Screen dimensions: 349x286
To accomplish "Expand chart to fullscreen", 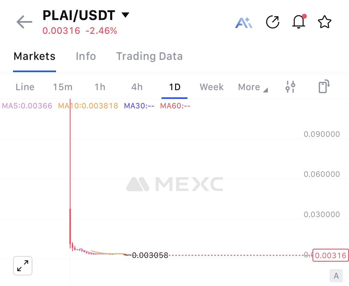I will click(x=23, y=266).
